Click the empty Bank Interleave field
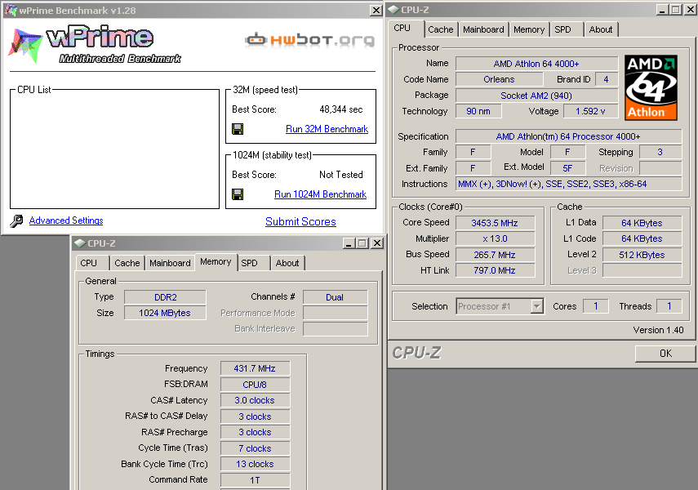This screenshot has width=698, height=490. (x=336, y=329)
